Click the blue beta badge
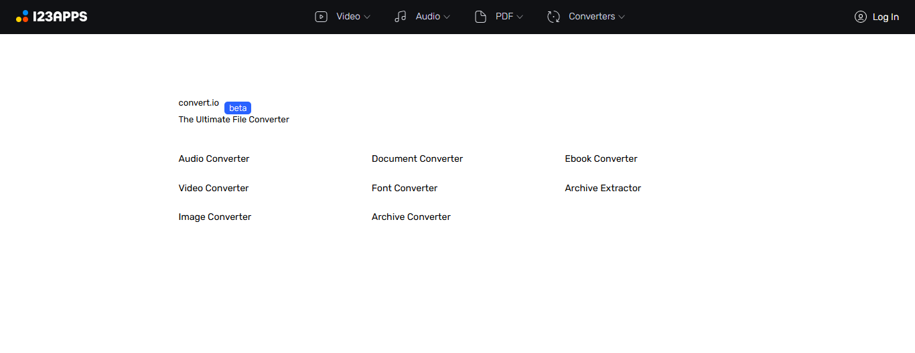 (x=238, y=108)
